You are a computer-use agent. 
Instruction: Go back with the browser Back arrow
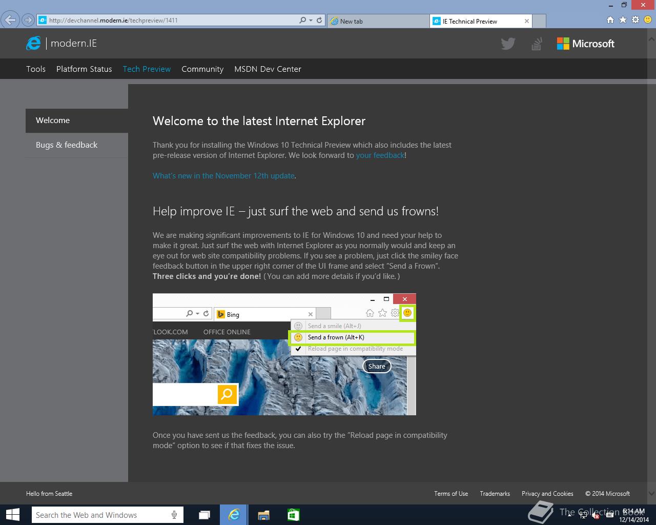[10, 20]
